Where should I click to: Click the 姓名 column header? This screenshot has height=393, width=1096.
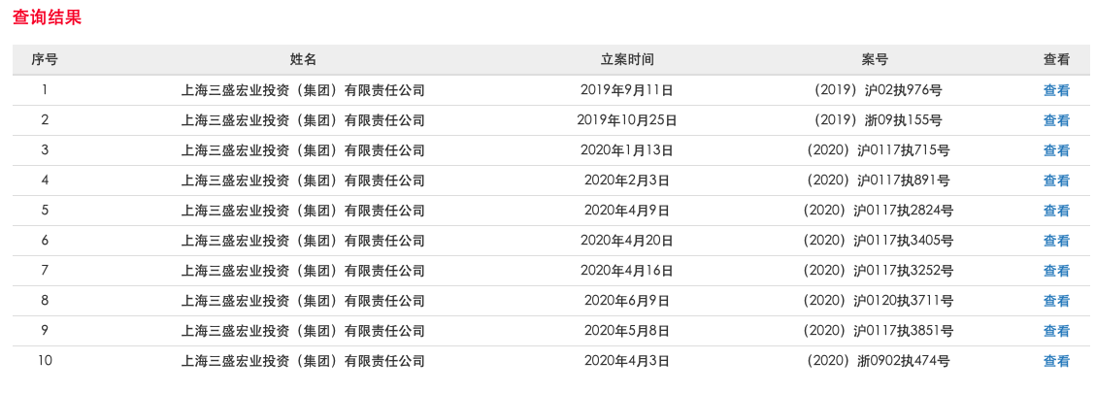[303, 59]
